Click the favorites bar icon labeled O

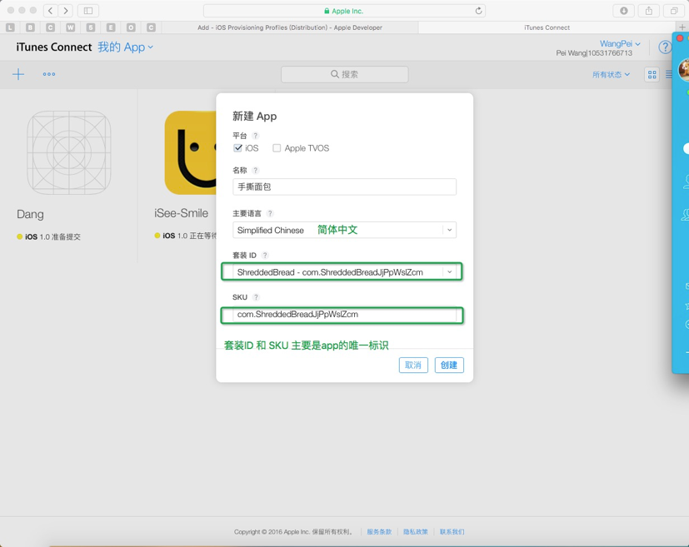coord(131,27)
